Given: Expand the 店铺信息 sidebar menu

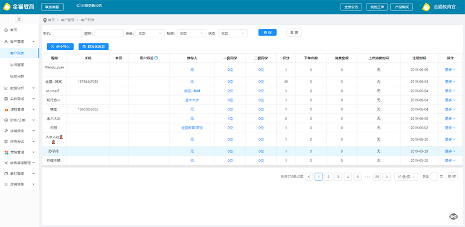Looking at the screenshot, I should pos(34,184).
